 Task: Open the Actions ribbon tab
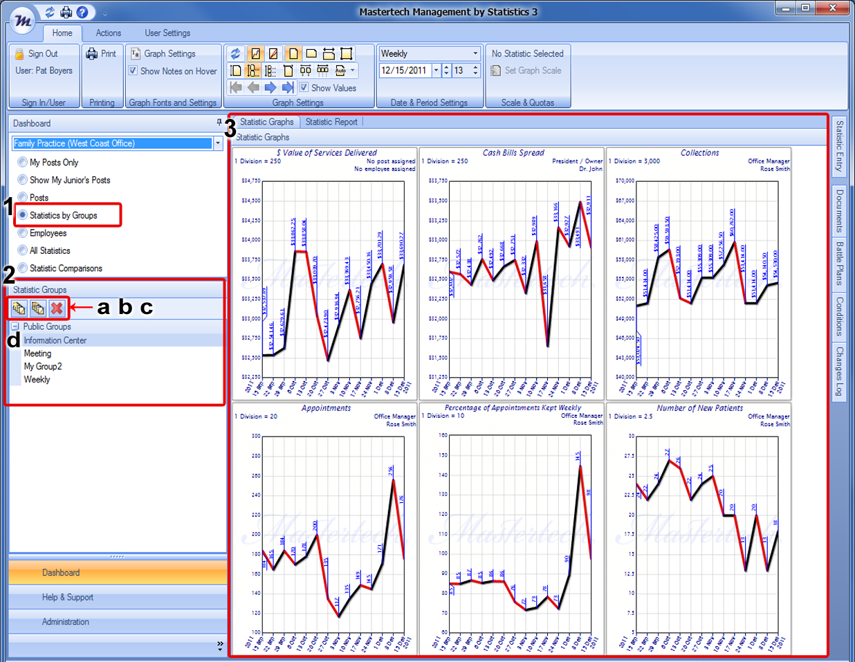[x=109, y=33]
